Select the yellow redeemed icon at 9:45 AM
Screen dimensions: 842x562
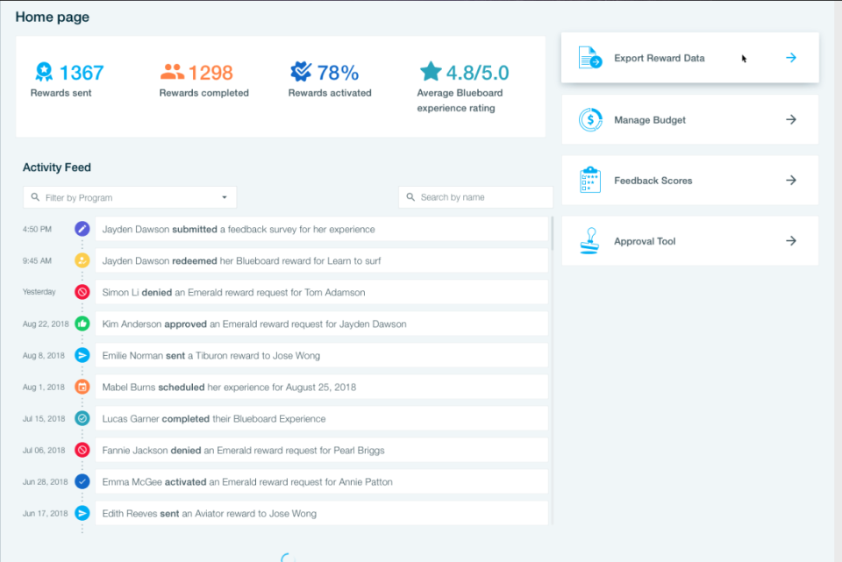(82, 260)
